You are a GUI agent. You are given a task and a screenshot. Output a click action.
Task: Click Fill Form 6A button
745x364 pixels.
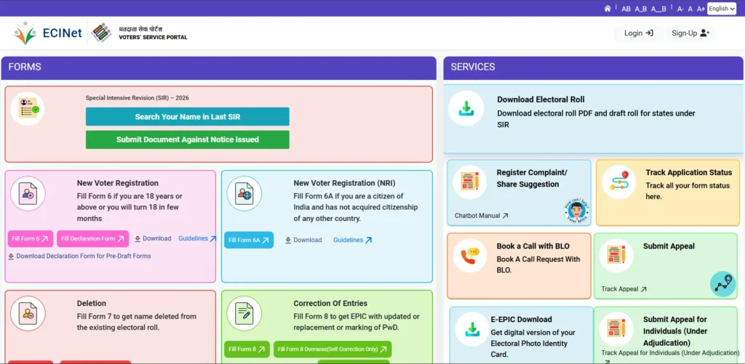point(248,240)
